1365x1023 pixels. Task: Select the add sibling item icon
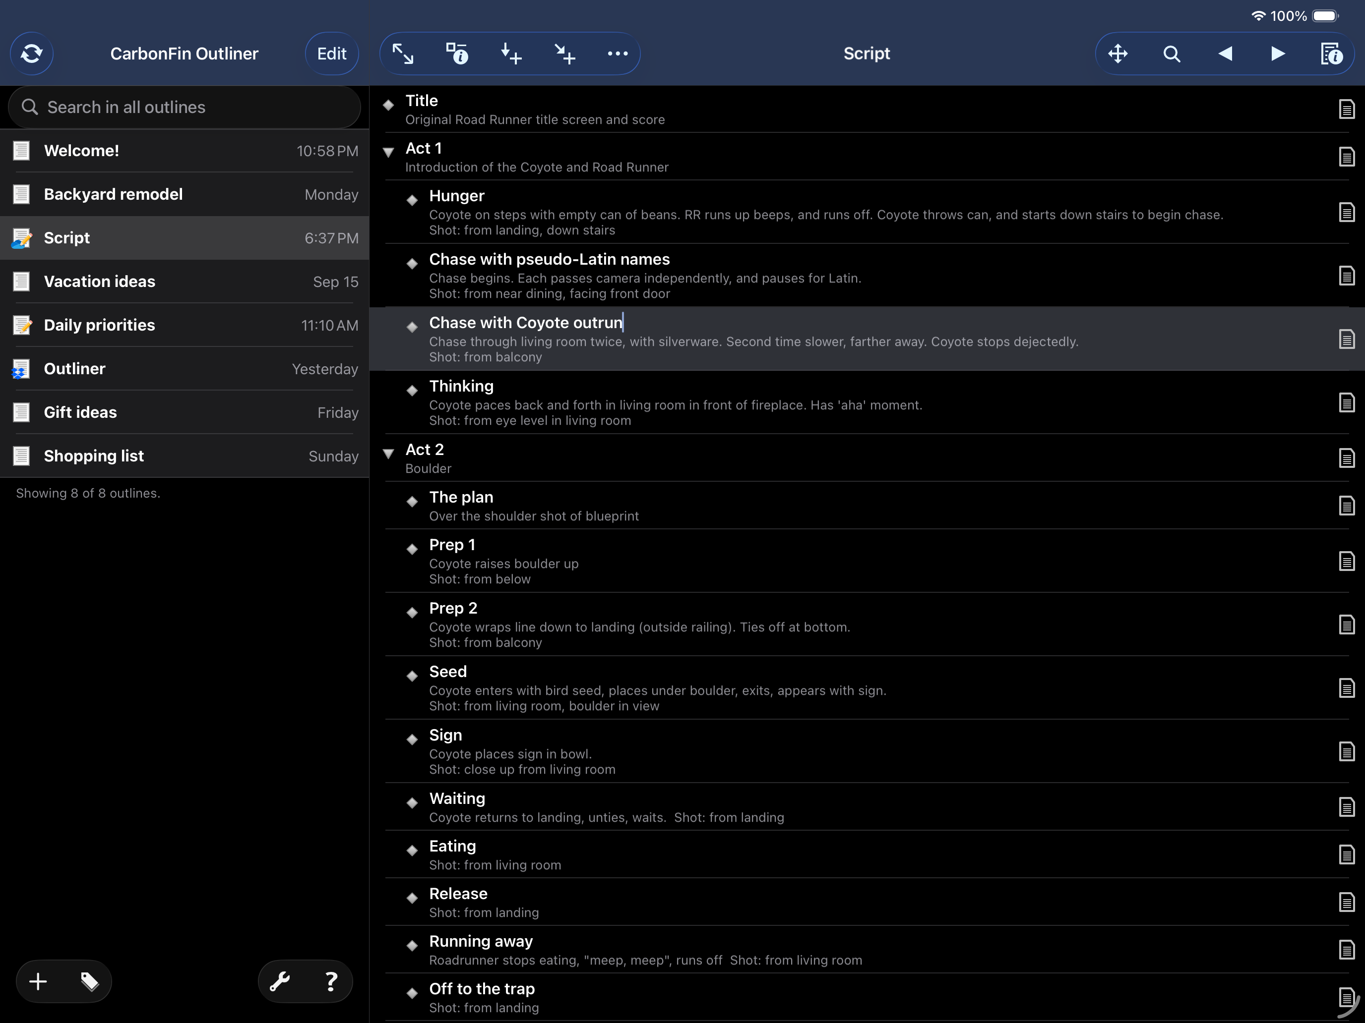[x=563, y=54]
